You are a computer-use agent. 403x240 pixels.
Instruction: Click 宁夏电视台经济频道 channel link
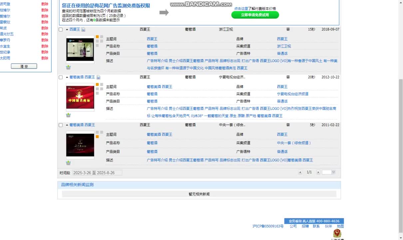(293, 94)
